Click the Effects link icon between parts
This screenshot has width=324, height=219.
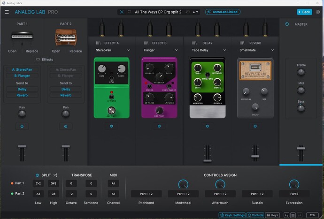pyautogui.click(x=37, y=60)
